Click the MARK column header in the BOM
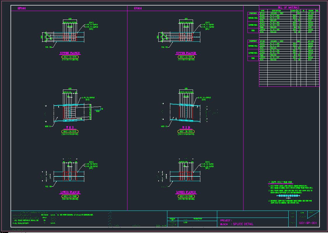Image resolution: width=328 pixels, height=233 pixels. (x=263, y=11)
